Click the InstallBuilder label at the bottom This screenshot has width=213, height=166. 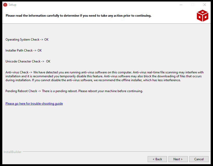pos(12,152)
